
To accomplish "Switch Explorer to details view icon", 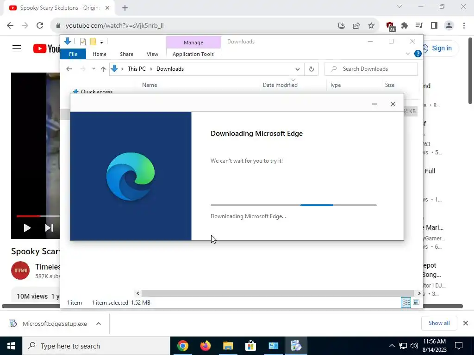I will (406, 302).
